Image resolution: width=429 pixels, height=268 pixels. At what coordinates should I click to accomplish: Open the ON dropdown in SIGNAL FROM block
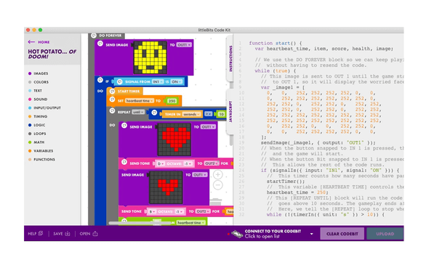coord(176,81)
